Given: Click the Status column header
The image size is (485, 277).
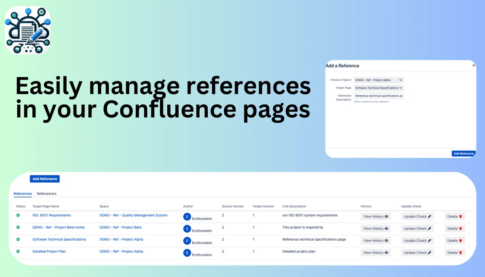Looking at the screenshot, I should [x=21, y=206].
